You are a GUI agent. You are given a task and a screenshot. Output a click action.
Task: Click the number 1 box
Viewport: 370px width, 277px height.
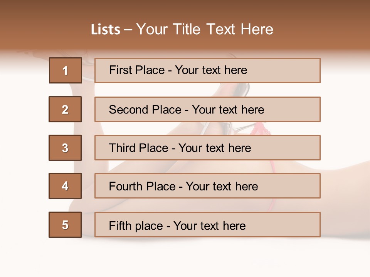coord(65,70)
